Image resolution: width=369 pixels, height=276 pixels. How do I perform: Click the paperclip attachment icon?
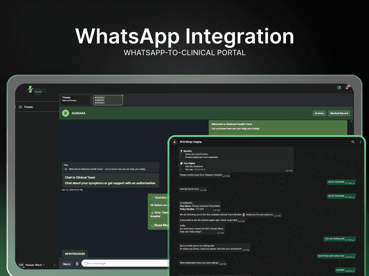coord(77,264)
